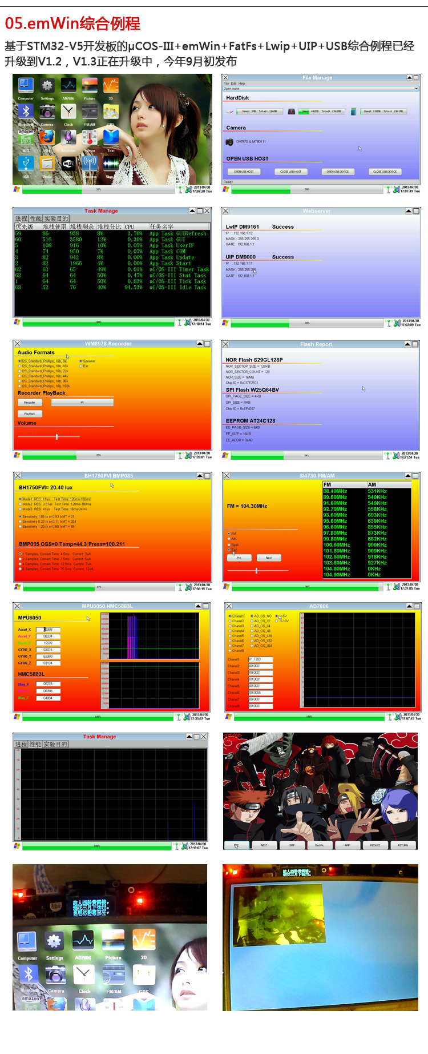Viewport: 428px width, 1054px height.
Task: Select AM radio option in Si4730 window
Action: point(229,539)
